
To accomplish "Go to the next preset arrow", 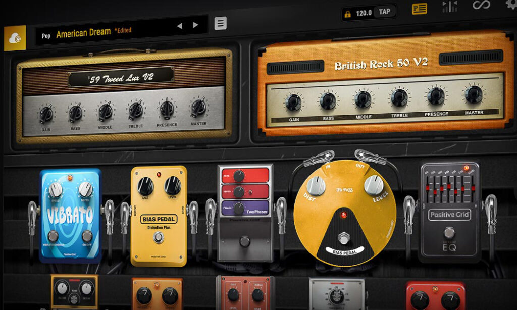I will (x=195, y=25).
